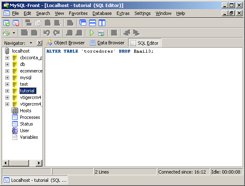Tile windows vertically from the toolbar
Screen dimensions: 245x186
pyautogui.click(x=102, y=23)
